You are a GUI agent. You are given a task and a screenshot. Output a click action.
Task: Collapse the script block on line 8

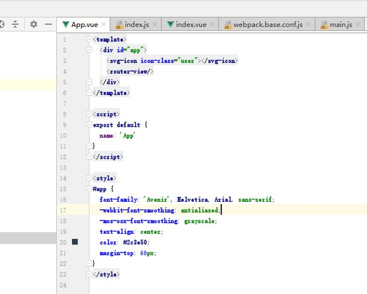pos(89,114)
